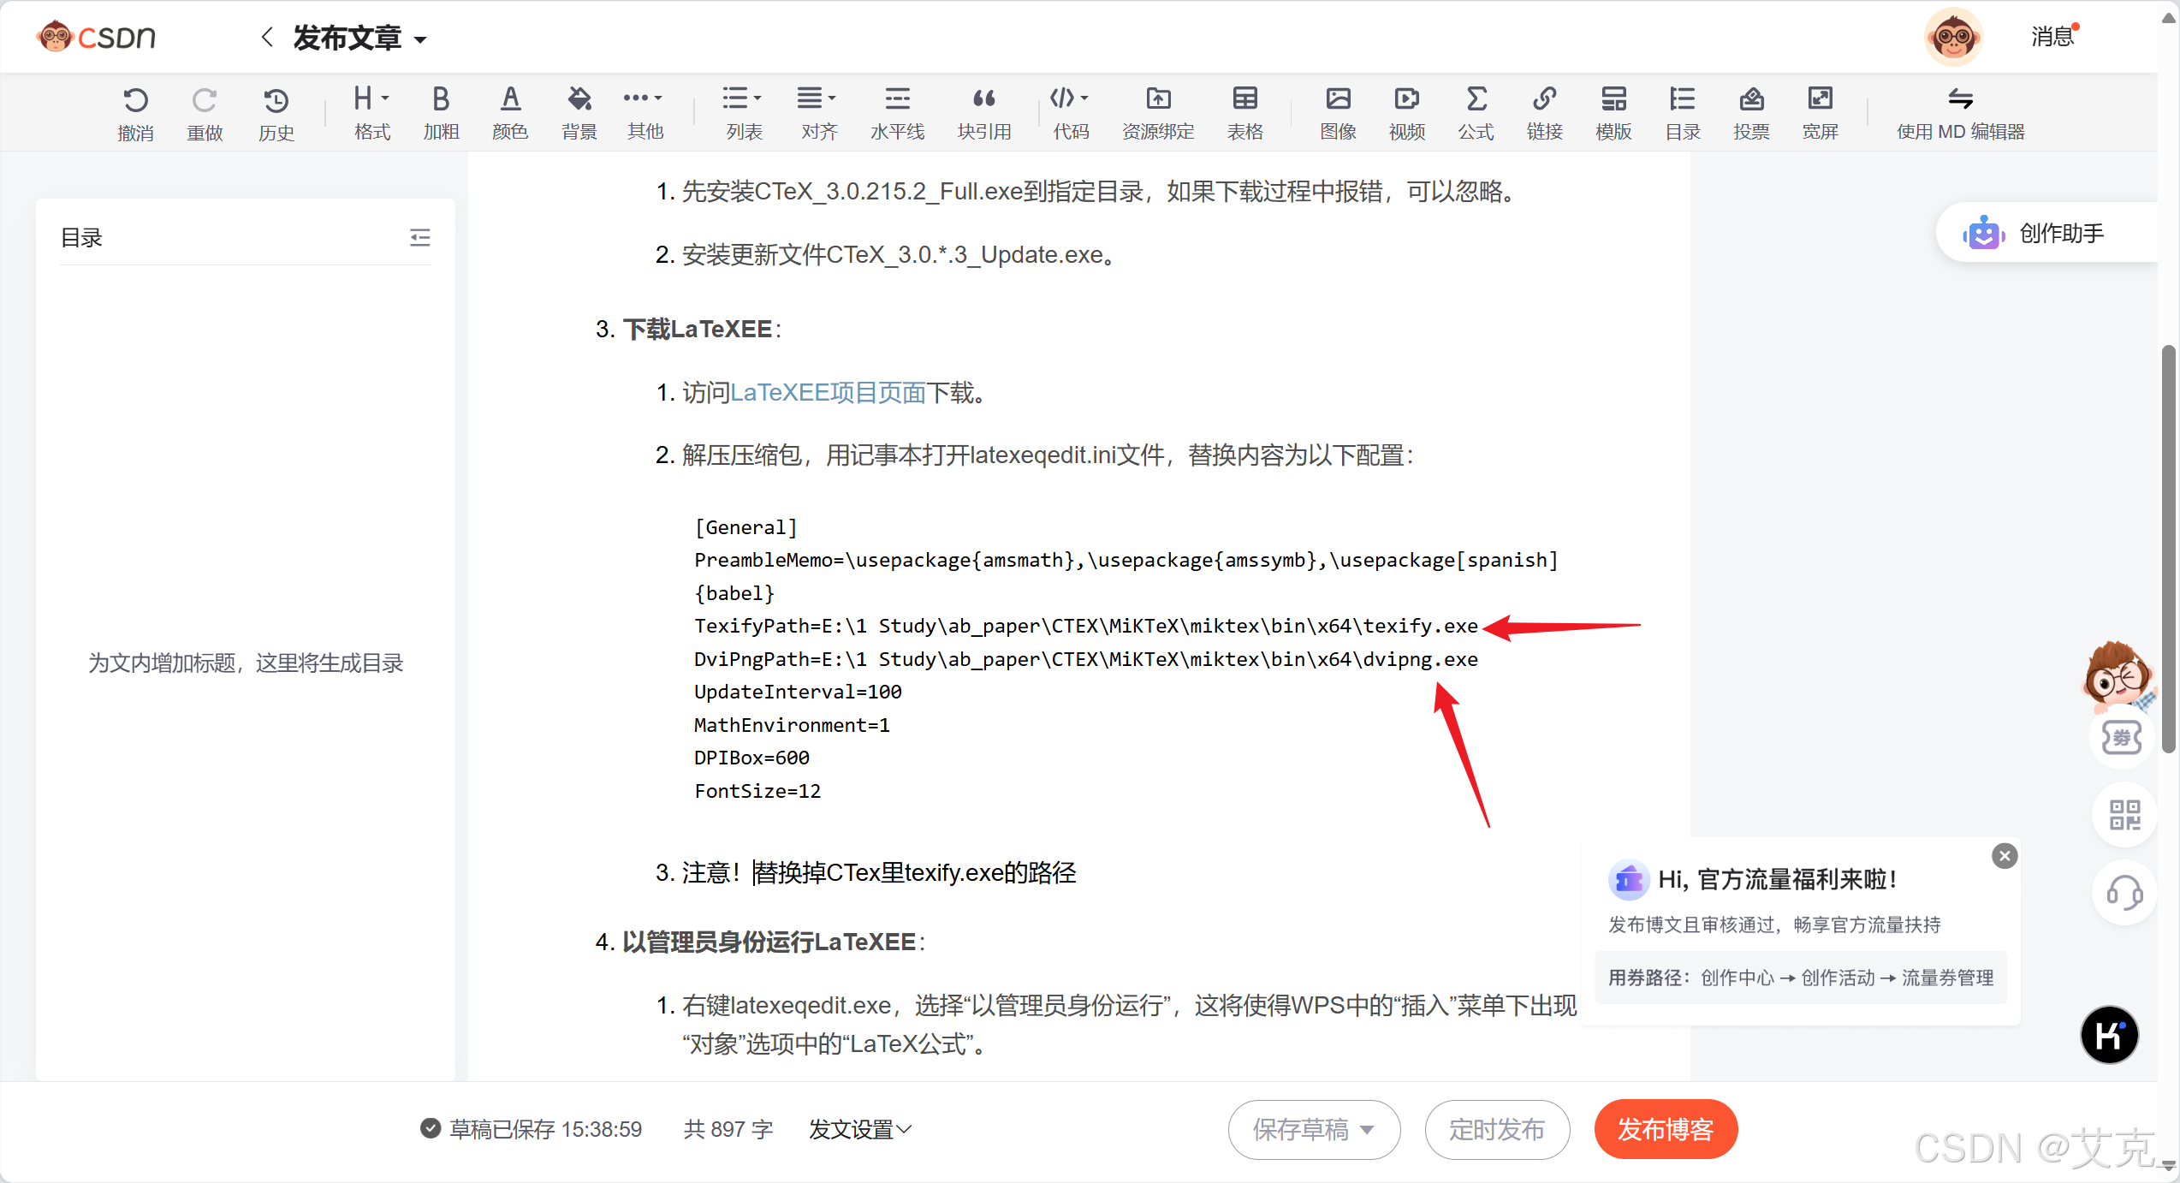
Task: Switch to the MD editor
Action: 1960,111
